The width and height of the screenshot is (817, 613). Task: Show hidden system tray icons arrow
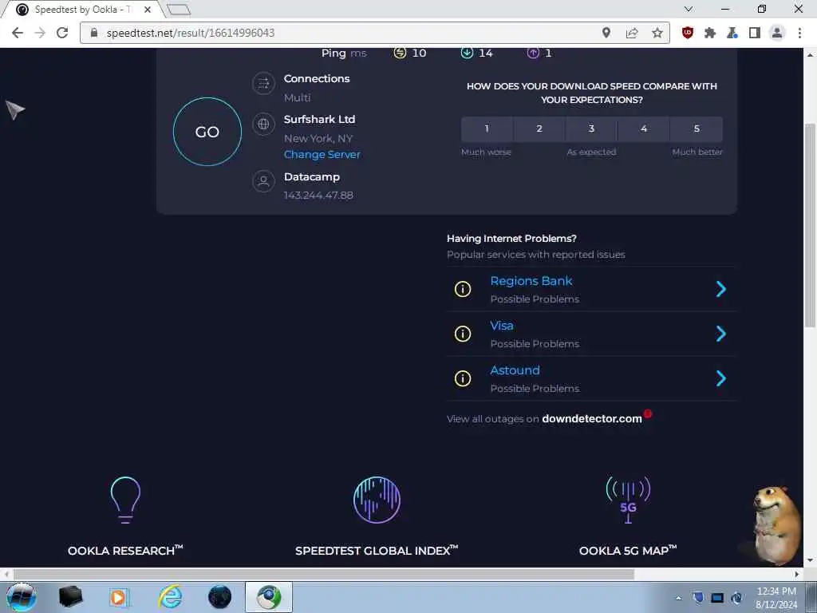pyautogui.click(x=678, y=598)
